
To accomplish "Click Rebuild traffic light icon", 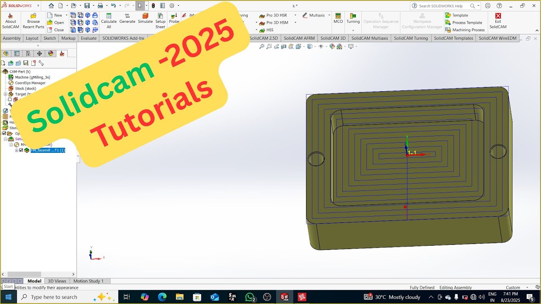I will [153, 5].
